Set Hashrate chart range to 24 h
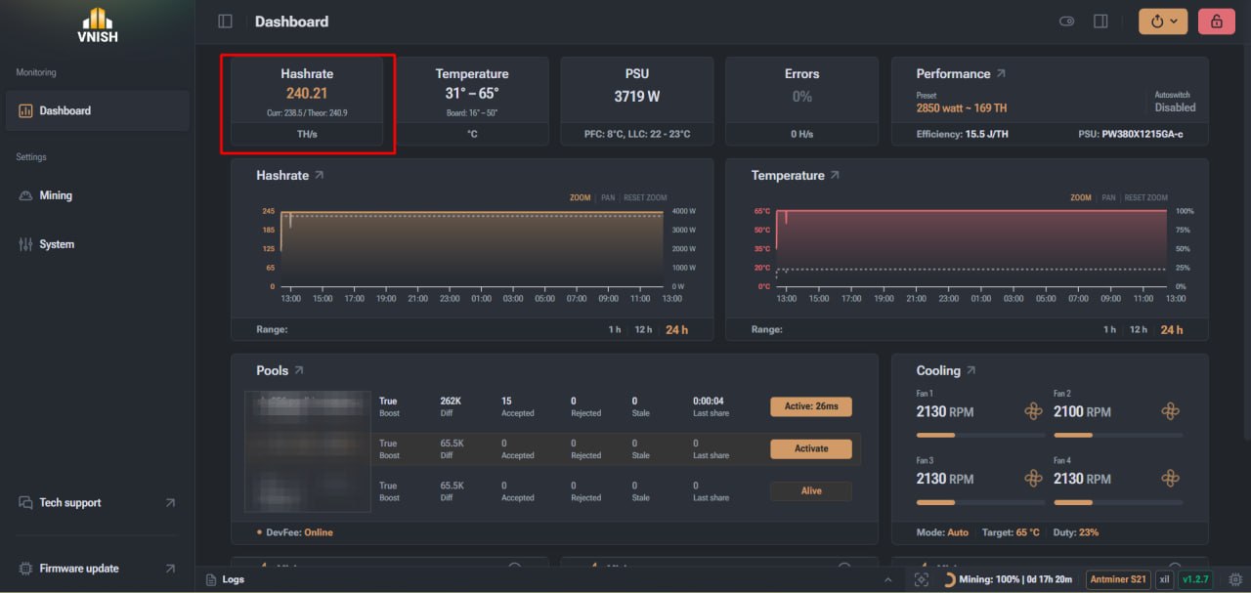The height and width of the screenshot is (593, 1251). 676,330
